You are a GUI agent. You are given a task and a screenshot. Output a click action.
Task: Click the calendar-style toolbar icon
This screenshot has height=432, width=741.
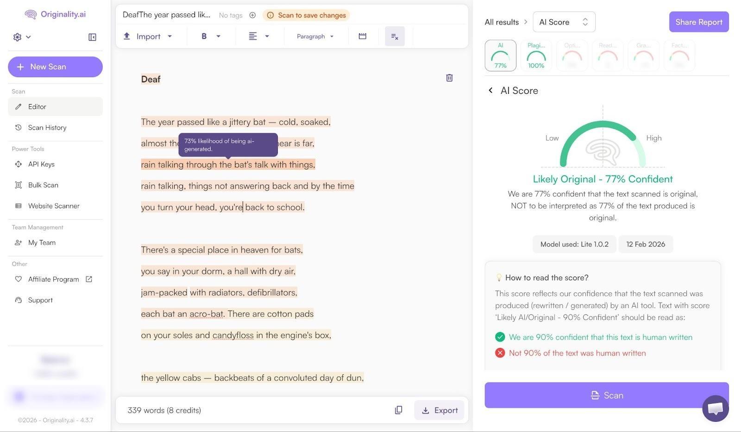(362, 37)
